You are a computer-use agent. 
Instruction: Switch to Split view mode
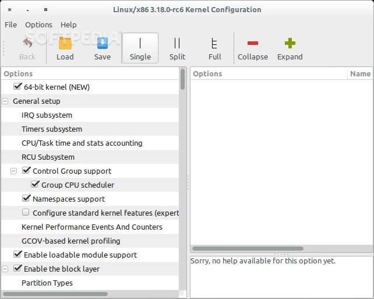click(x=177, y=48)
